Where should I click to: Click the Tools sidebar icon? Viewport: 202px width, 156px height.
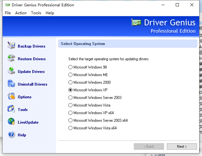(11, 109)
